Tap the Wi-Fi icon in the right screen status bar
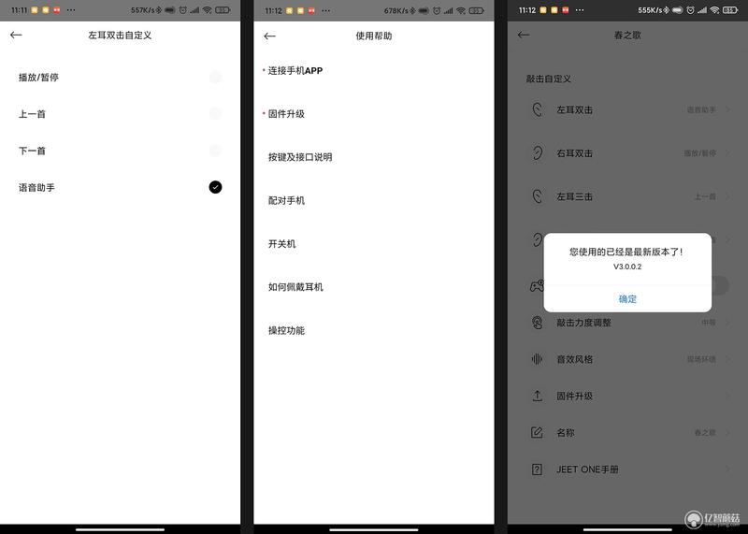 pyautogui.click(x=714, y=10)
